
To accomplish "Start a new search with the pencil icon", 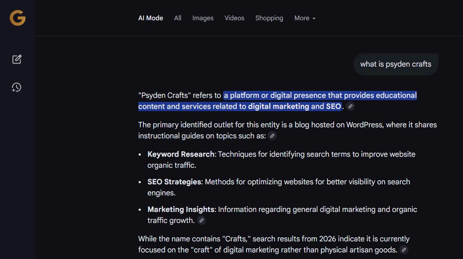I will point(17,59).
